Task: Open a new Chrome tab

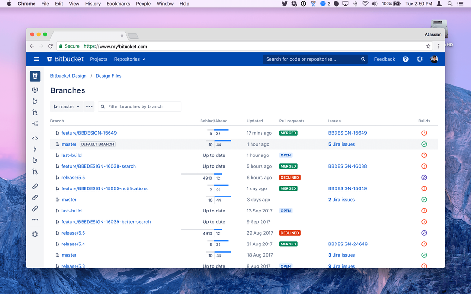Action: click(133, 36)
